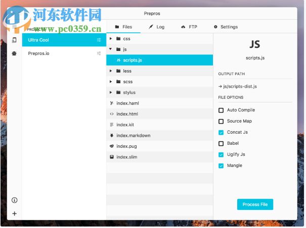This screenshot has height=228, width=306.
Task: Open the FTP tab
Action: coord(189,27)
